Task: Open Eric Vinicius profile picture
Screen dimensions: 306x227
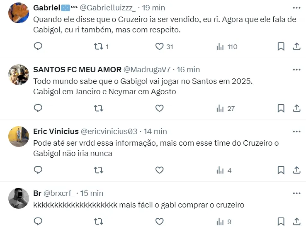Action: 19,136
